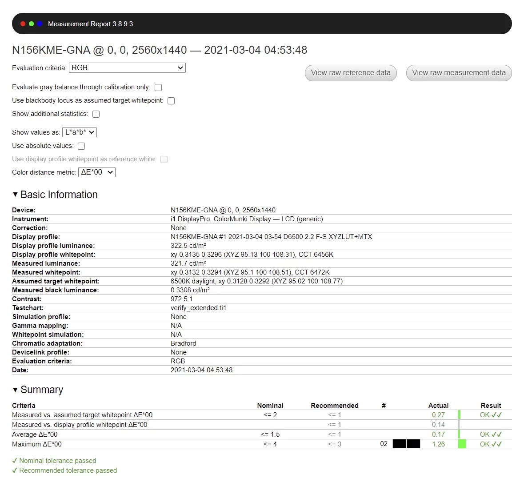This screenshot has width=520, height=482.
Task: Click the Correction value None
Action: point(178,228)
